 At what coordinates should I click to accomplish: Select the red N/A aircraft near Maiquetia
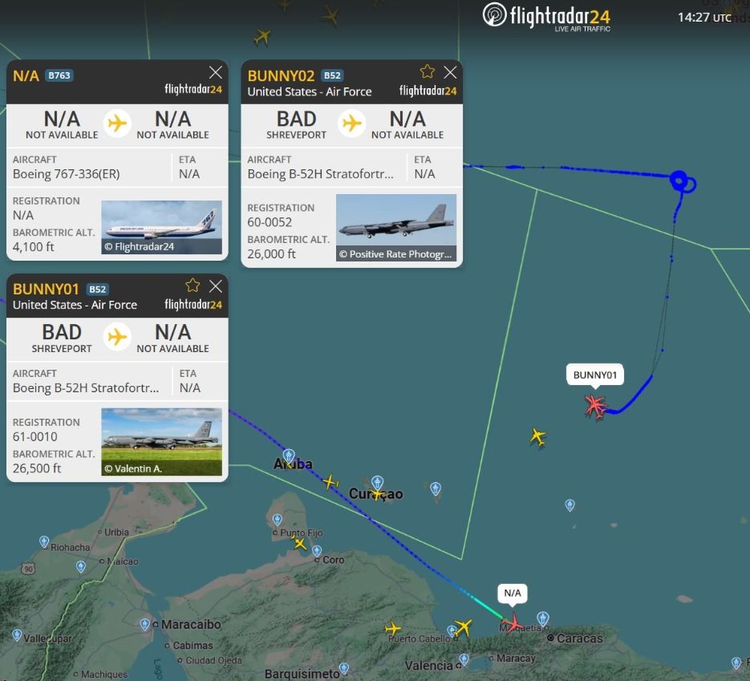[x=512, y=622]
